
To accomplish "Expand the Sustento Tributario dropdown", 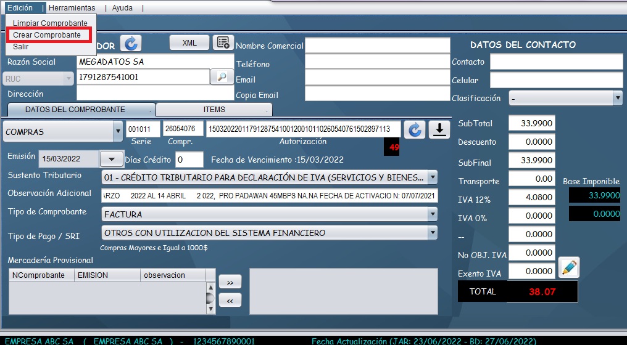I will (x=432, y=177).
